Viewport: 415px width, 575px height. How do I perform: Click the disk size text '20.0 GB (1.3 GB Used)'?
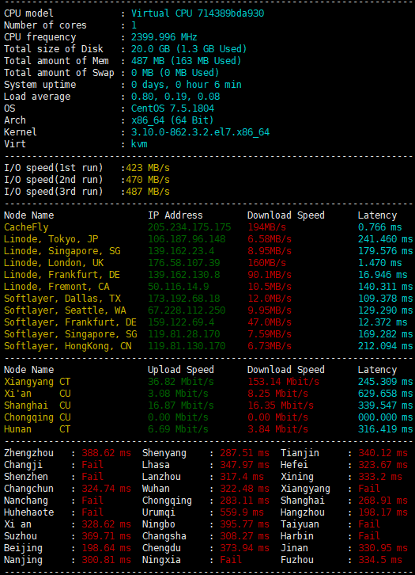tap(189, 49)
